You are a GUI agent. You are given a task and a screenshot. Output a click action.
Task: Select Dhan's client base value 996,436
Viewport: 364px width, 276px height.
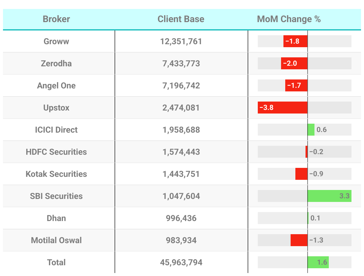tap(181, 218)
